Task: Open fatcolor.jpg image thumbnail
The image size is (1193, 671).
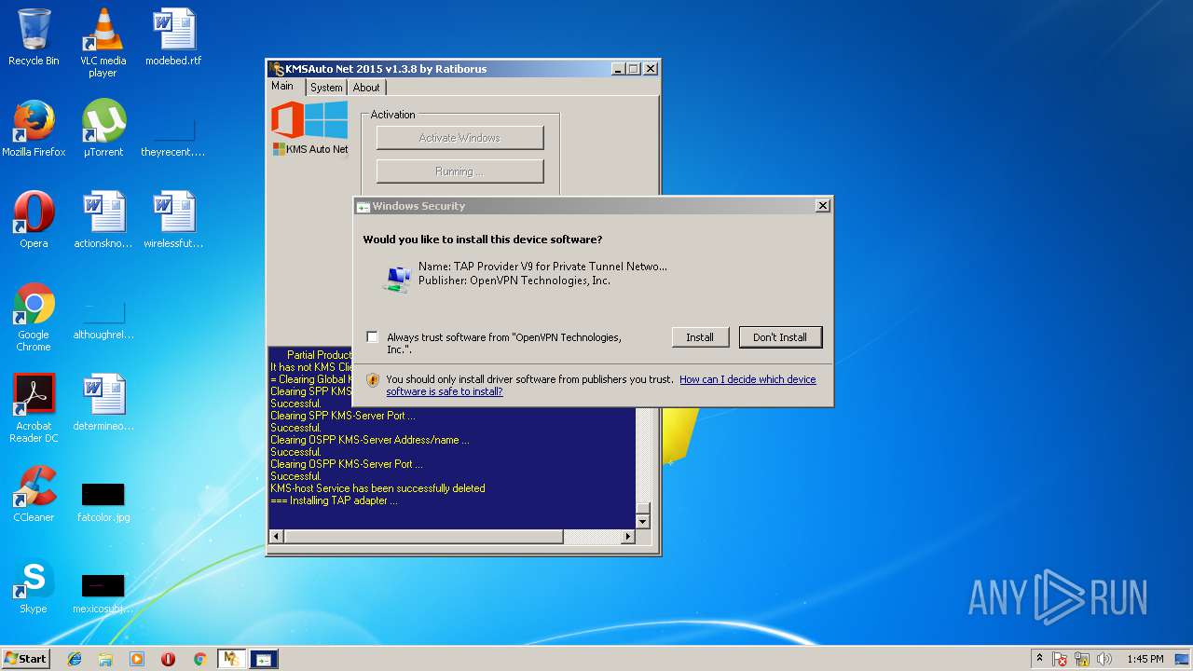Action: click(x=103, y=503)
